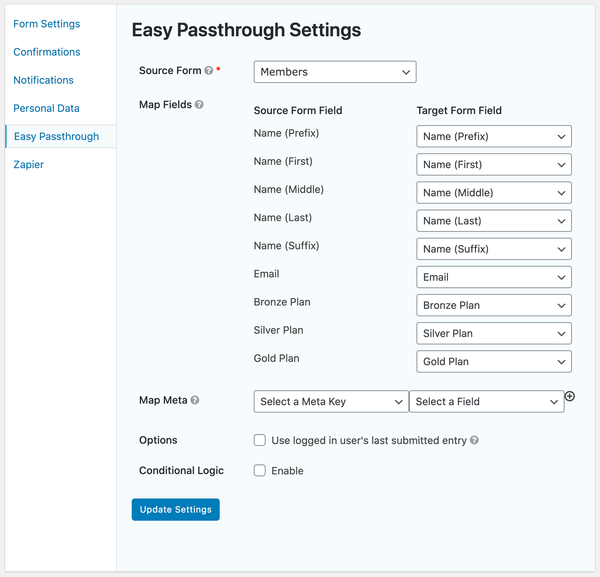Expand the Email target field dropdown
This screenshot has height=577, width=600.
(494, 277)
